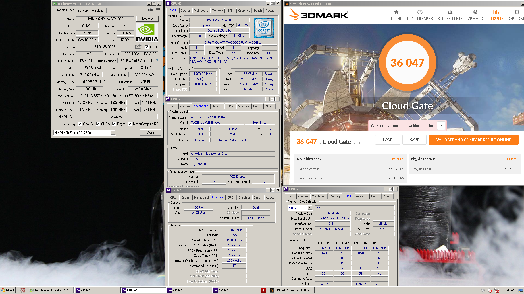Click the Driver Version field in GPU-Z

(117, 96)
